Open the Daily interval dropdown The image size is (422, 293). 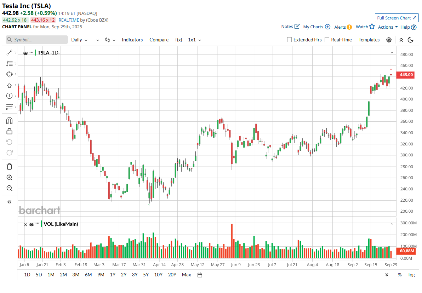pyautogui.click(x=79, y=40)
